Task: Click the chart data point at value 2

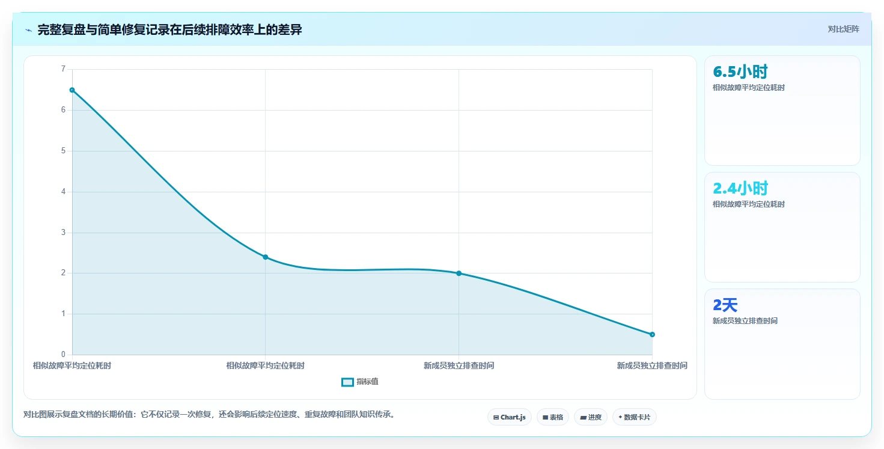Action: (459, 273)
